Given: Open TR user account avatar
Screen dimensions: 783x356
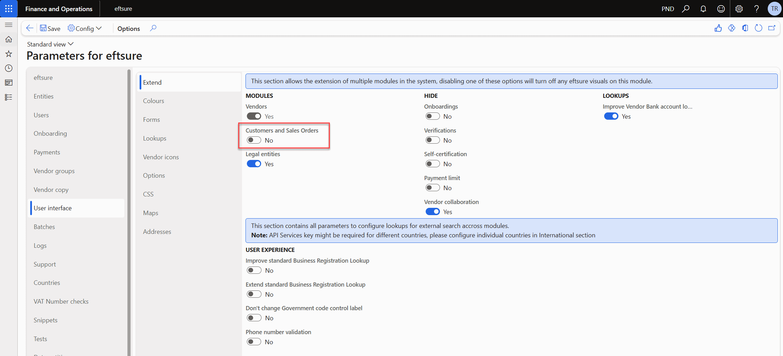Looking at the screenshot, I should point(774,9).
